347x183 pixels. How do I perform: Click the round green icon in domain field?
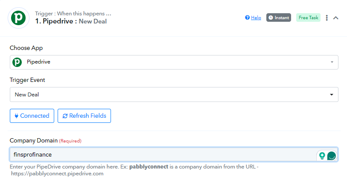coord(332,156)
